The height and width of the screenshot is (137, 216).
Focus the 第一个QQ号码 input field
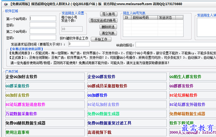pyautogui.click(x=43, y=18)
